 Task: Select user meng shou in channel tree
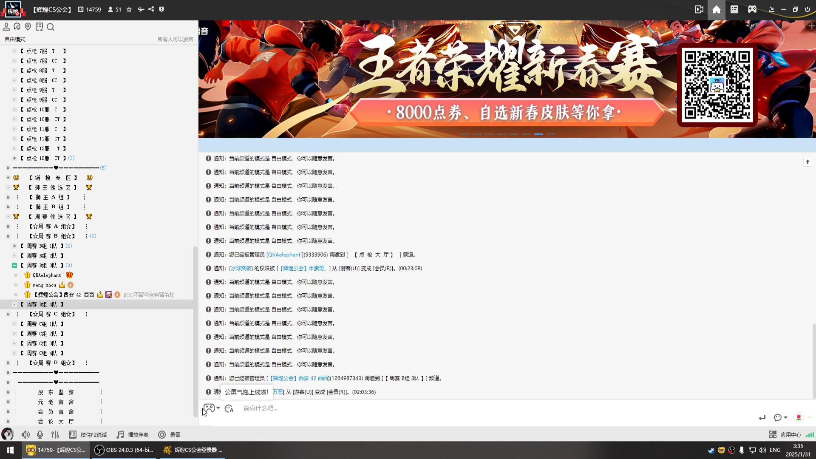[x=45, y=285]
